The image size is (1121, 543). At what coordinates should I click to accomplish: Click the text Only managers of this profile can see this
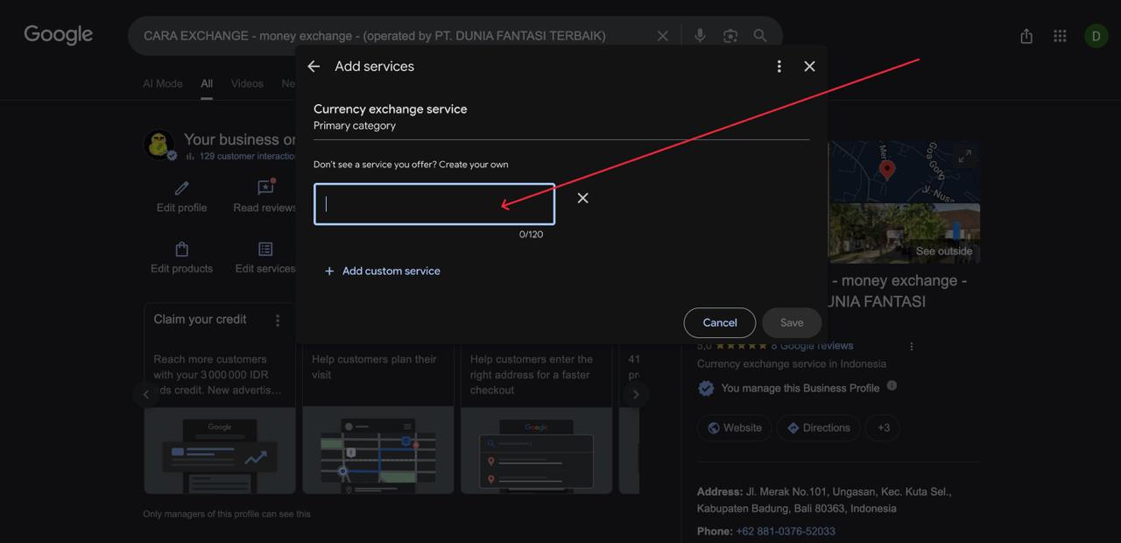tap(227, 514)
